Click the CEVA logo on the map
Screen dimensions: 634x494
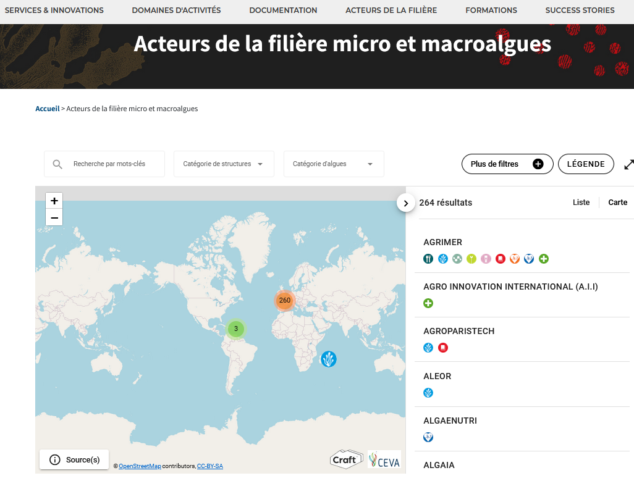point(384,459)
